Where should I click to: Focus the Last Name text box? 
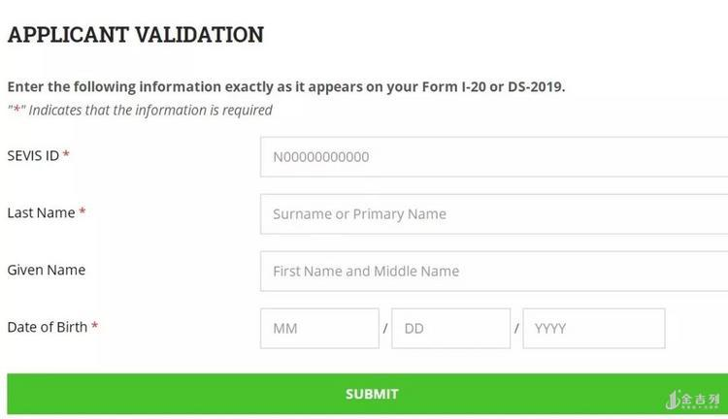coord(493,214)
